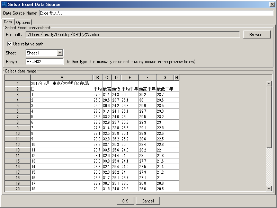The height and width of the screenshot is (208, 277).
Task: Click the '日' cell in row 2
Action: pos(62,89)
